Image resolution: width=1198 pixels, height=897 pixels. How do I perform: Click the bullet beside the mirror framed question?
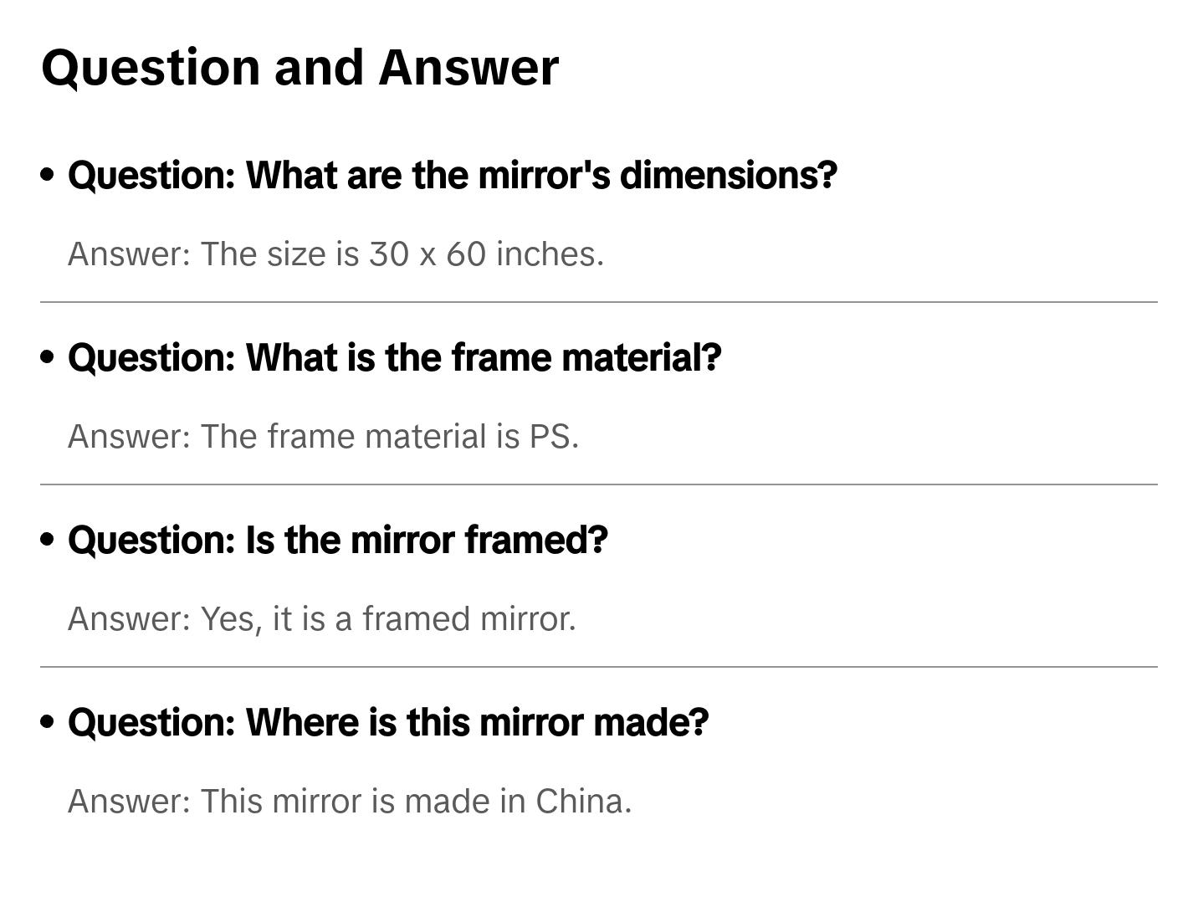click(x=48, y=540)
